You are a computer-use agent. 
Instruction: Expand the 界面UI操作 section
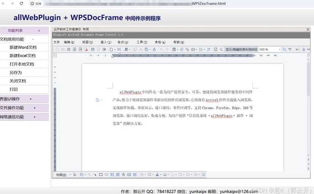pyautogui.click(x=31, y=99)
